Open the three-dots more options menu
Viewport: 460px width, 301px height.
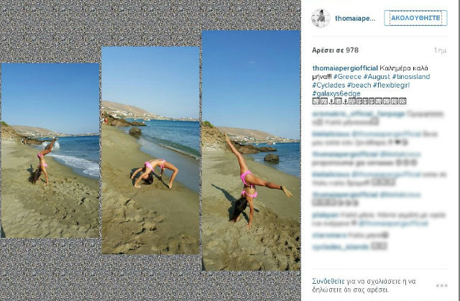[441, 285]
